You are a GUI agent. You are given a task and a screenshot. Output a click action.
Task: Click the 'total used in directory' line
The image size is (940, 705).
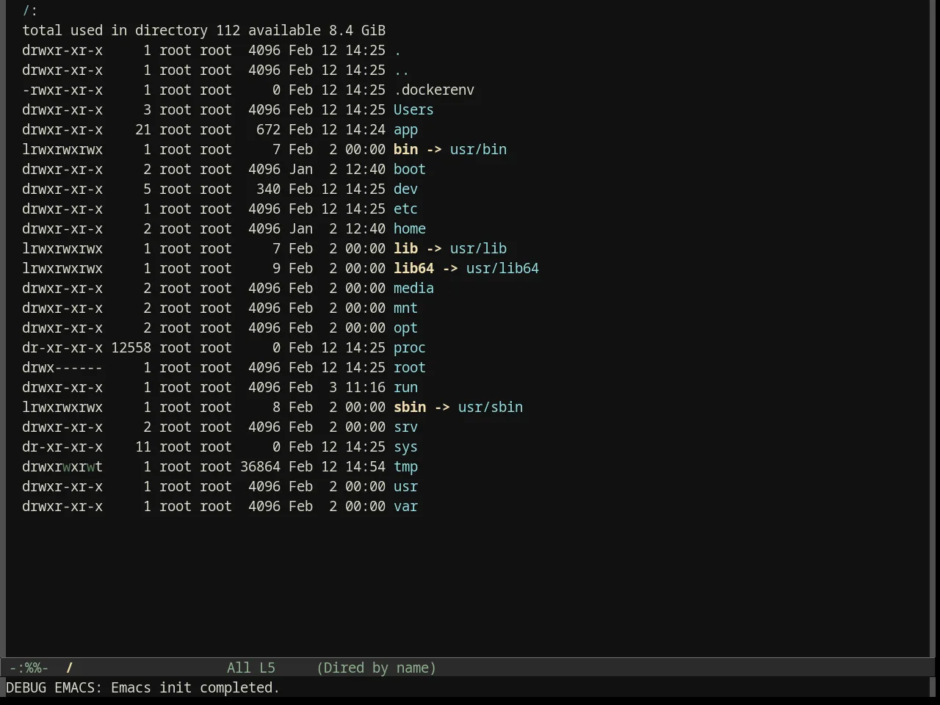(x=203, y=30)
